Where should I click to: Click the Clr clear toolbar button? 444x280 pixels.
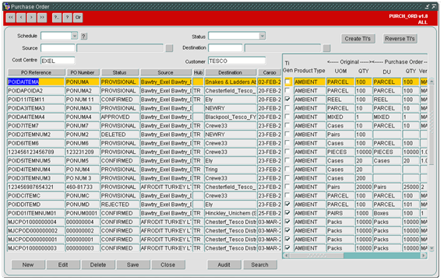pos(78,18)
